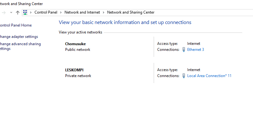253x120 pixels.
Task: Click the empty area of address bar
Action: pyautogui.click(x=203, y=12)
